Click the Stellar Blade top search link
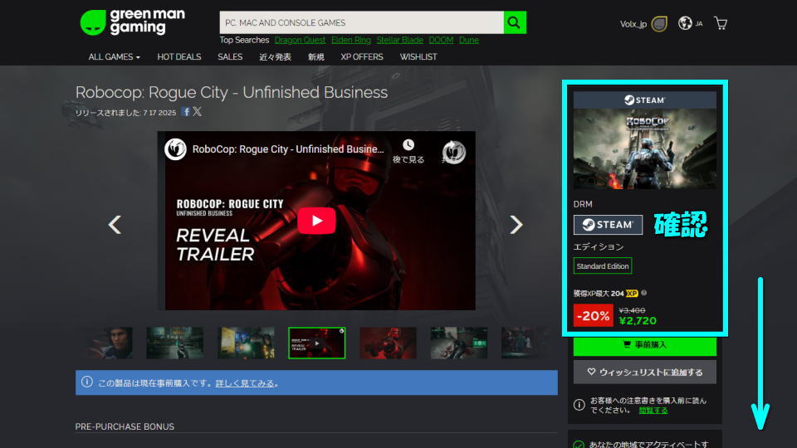Viewport: 797px width, 448px height. click(x=399, y=40)
